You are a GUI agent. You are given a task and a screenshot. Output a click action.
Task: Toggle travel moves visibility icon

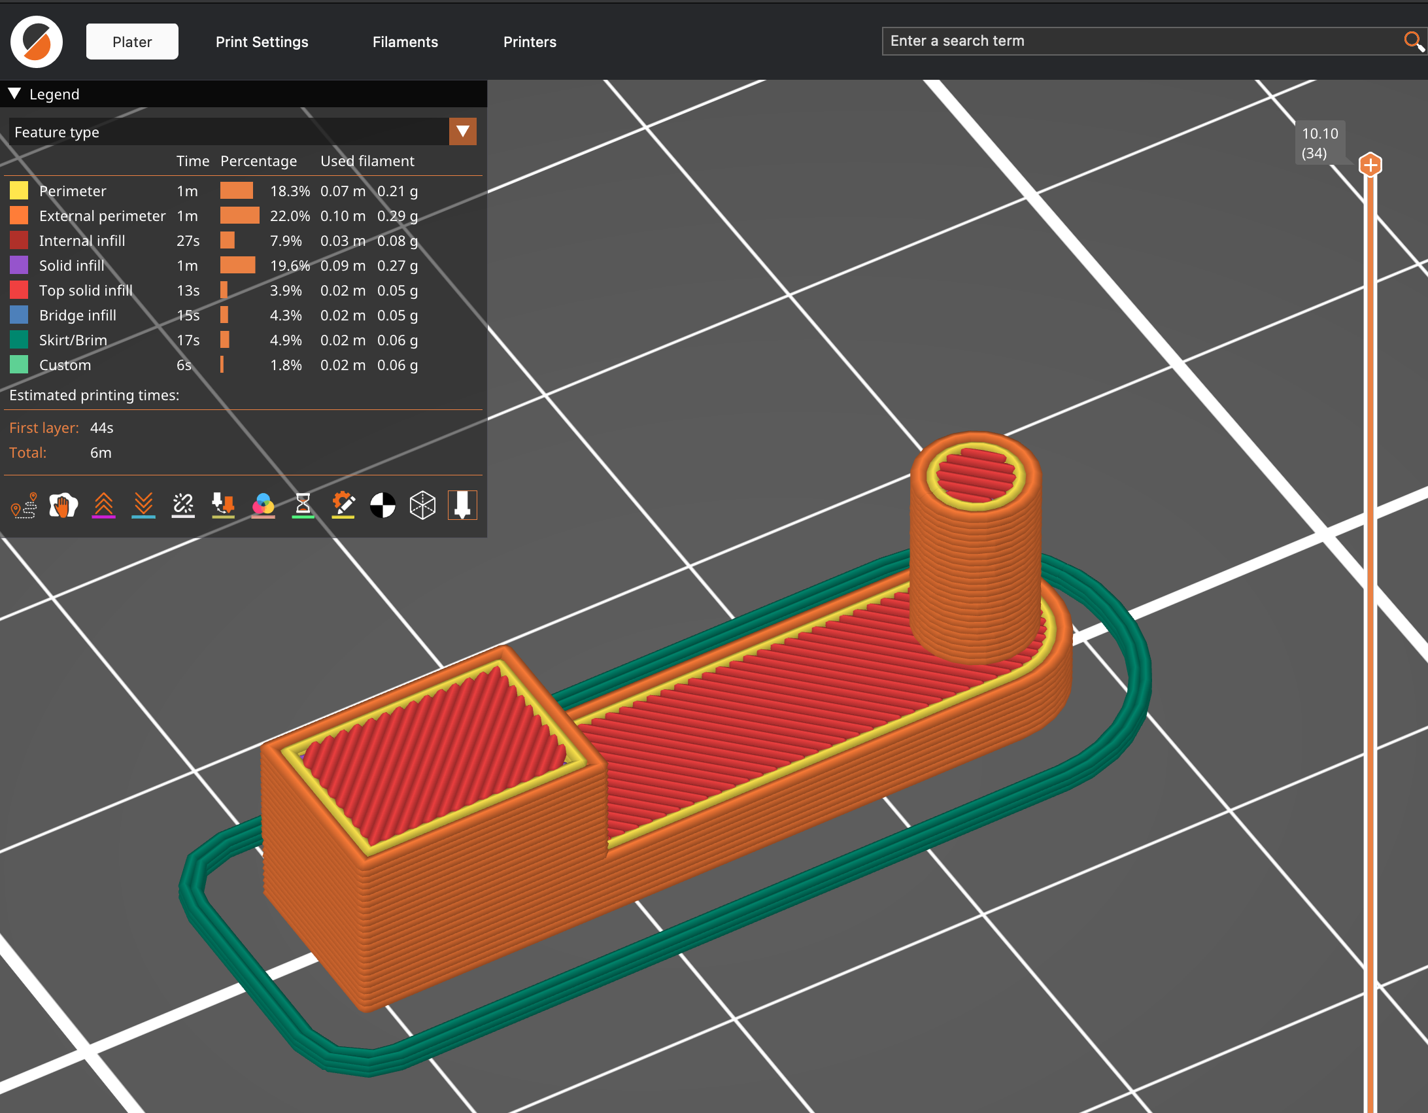coord(24,505)
